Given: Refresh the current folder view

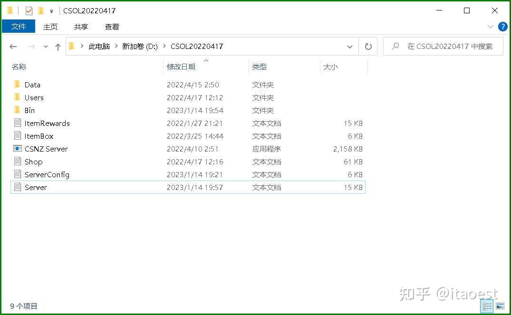Looking at the screenshot, I should pyautogui.click(x=368, y=47).
